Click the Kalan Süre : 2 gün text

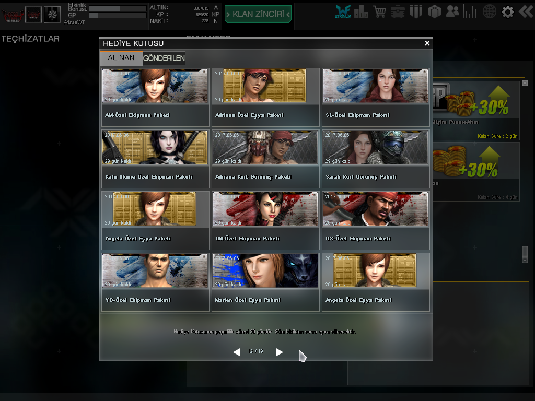tap(497, 136)
